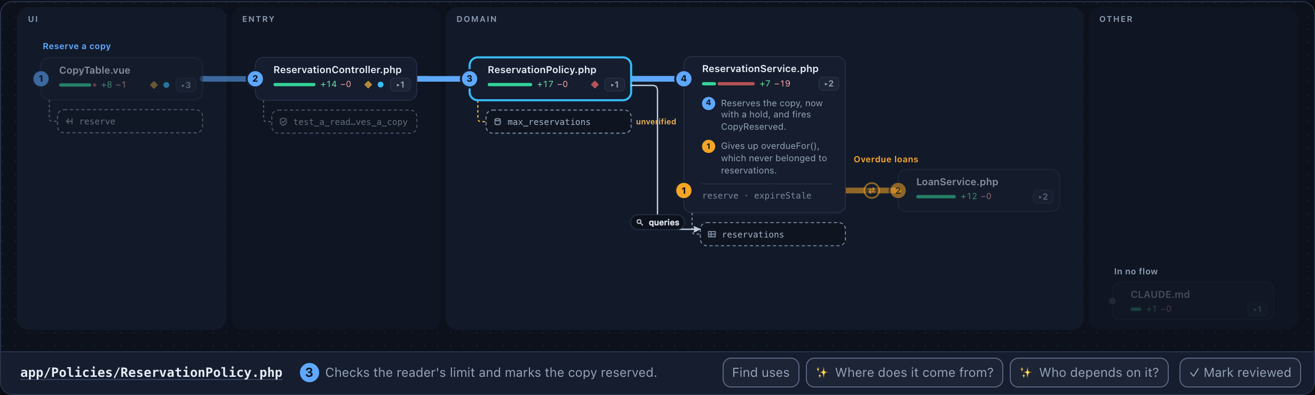
Task: Open the reservations table node
Action: tap(773, 234)
